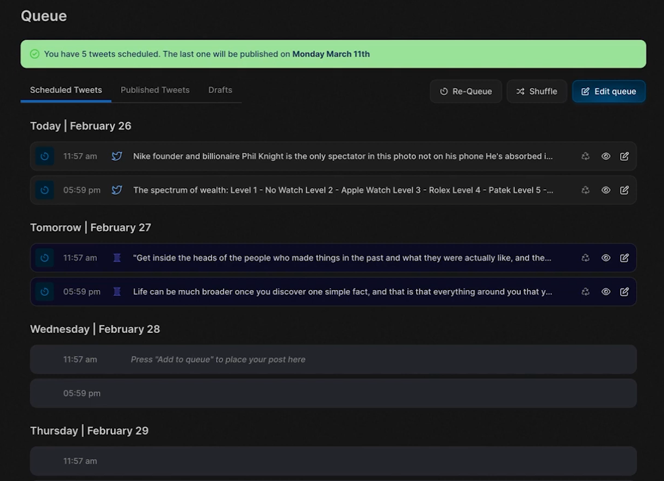Image resolution: width=664 pixels, height=481 pixels.
Task: Preview the Nike tweet with the eye icon
Action: coord(605,156)
